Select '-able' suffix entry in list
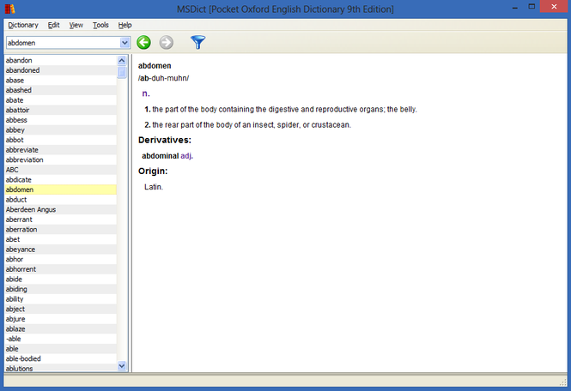 [60, 339]
